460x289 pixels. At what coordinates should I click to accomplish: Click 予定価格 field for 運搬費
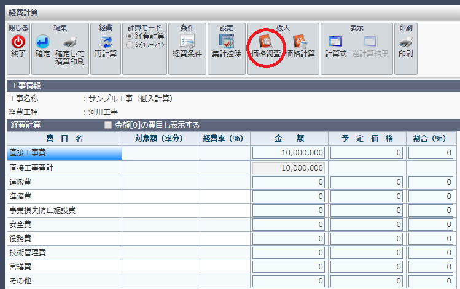click(367, 182)
